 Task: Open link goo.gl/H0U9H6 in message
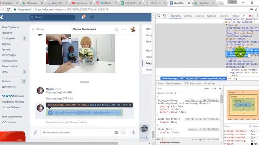(x=59, y=92)
